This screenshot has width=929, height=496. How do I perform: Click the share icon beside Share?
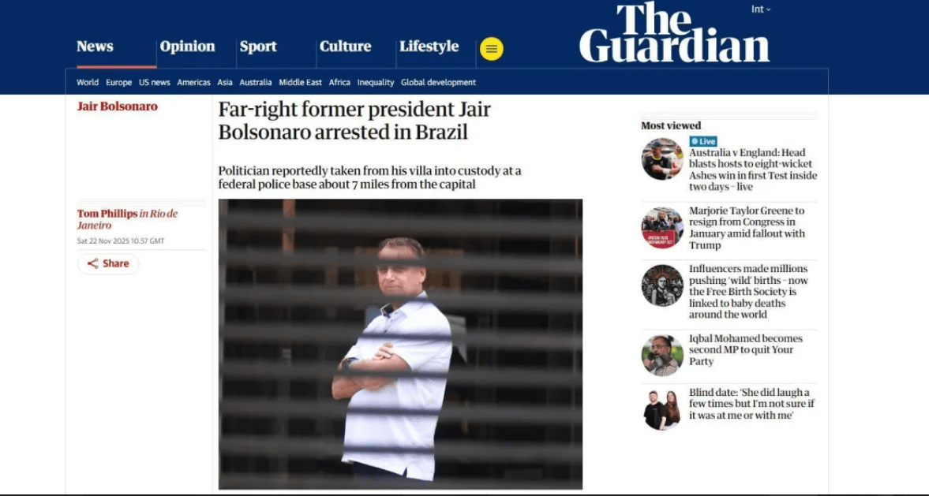click(x=93, y=264)
